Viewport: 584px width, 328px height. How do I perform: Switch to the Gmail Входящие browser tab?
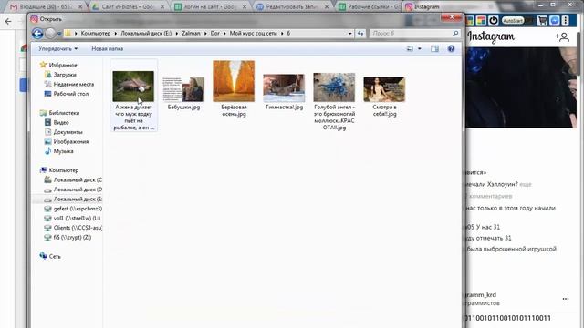[x=46, y=6]
